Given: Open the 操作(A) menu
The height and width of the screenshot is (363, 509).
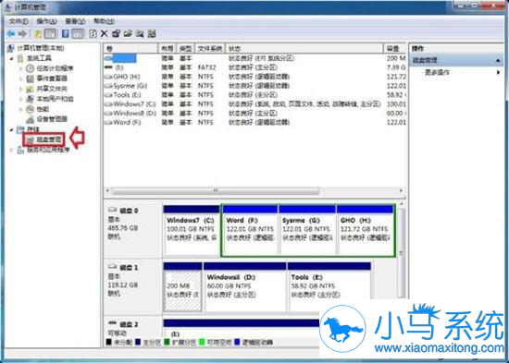Looking at the screenshot, I should click(47, 21).
